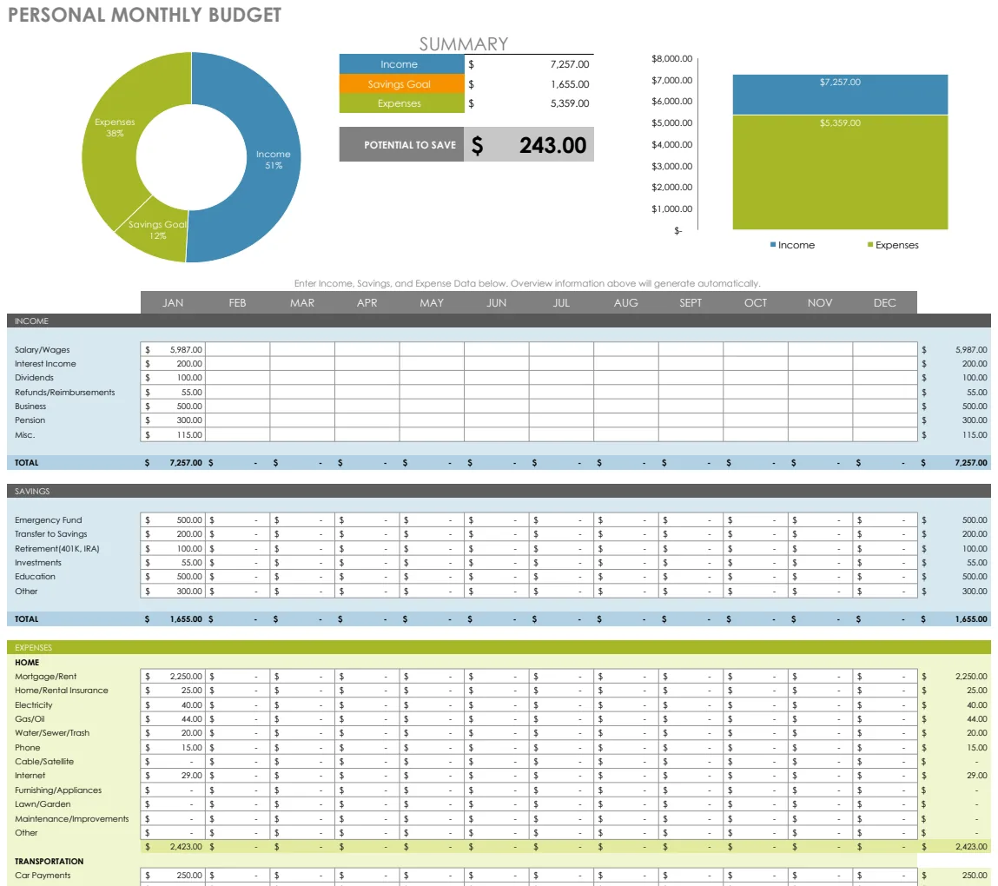Click the Expenses entry in the bar chart legend
The height and width of the screenshot is (886, 998).
click(893, 245)
